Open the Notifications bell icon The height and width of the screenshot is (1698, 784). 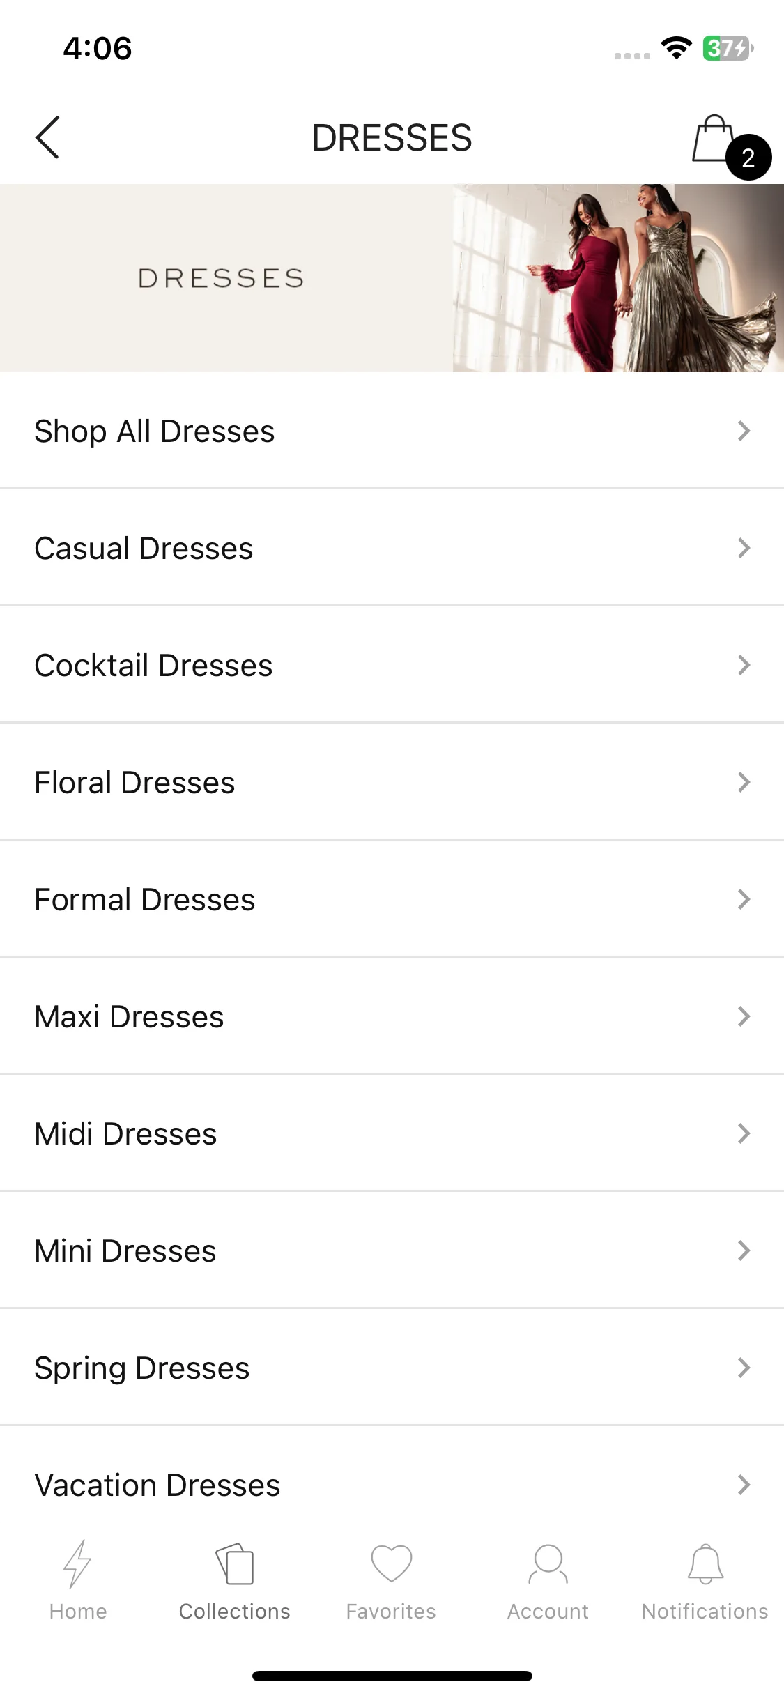(x=705, y=1563)
